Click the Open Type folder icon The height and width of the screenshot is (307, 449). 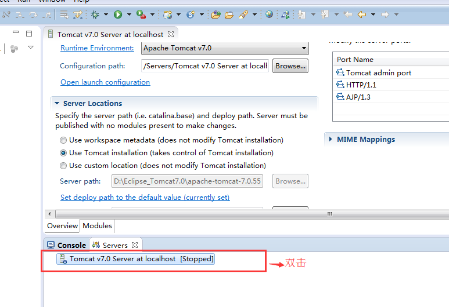[x=216, y=14]
